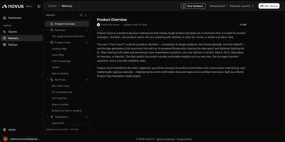This screenshot has height=142, width=285.
Task: Click Ask Novus button
Action: (x=269, y=6)
